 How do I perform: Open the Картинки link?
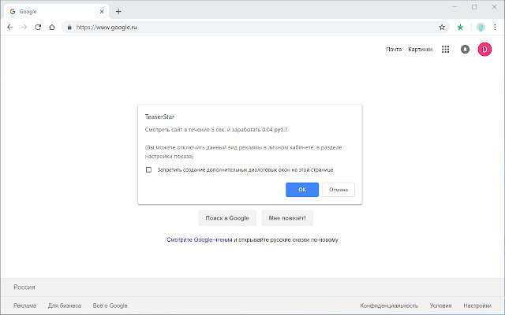[x=420, y=49]
